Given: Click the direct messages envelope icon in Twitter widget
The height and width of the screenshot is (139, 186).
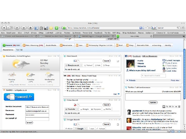Looking at the screenshot, I should [170, 107].
